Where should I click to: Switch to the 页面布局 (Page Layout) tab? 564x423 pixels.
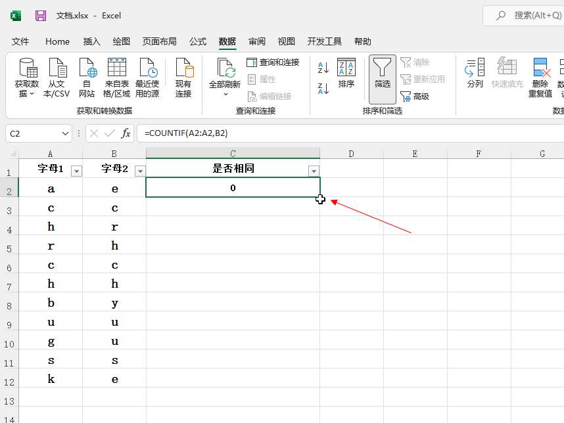159,41
